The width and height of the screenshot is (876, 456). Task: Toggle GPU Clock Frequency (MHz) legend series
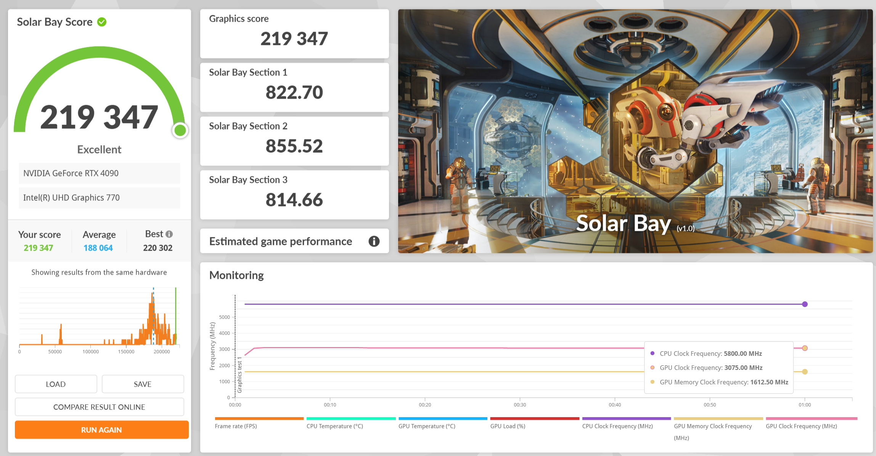[811, 423]
